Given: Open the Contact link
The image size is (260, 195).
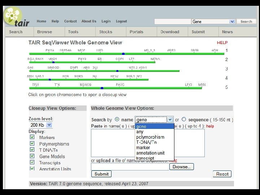Looking at the screenshot, I should (x=70, y=21).
